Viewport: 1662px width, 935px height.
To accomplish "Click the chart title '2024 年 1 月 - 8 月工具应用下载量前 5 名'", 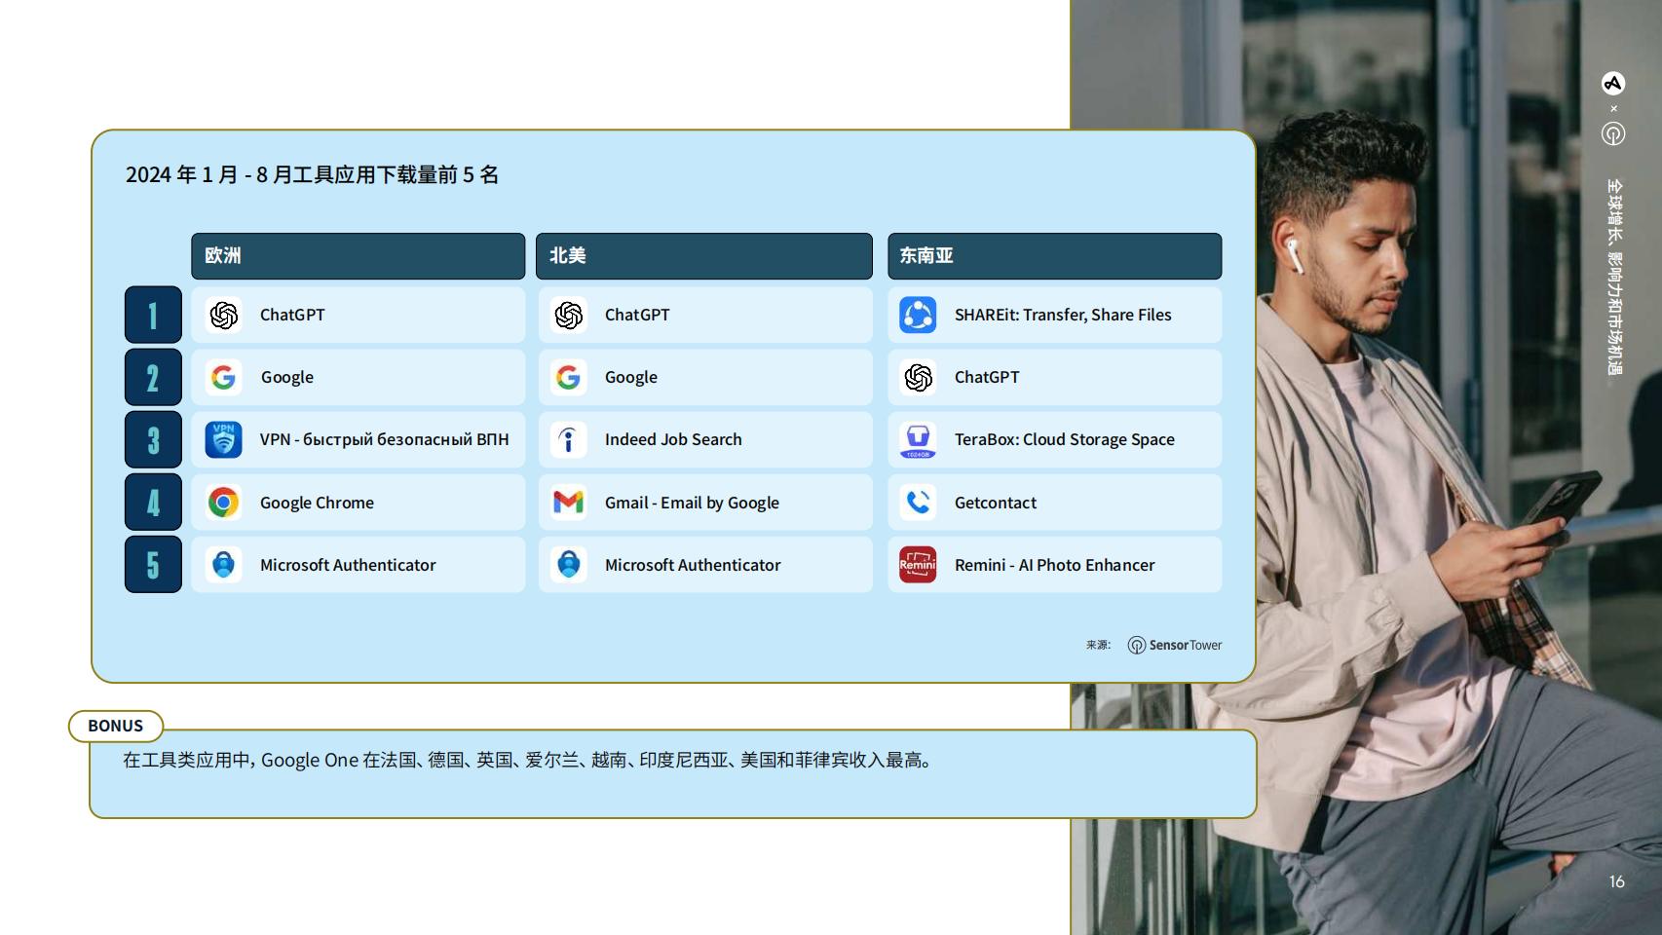I will pyautogui.click(x=312, y=174).
